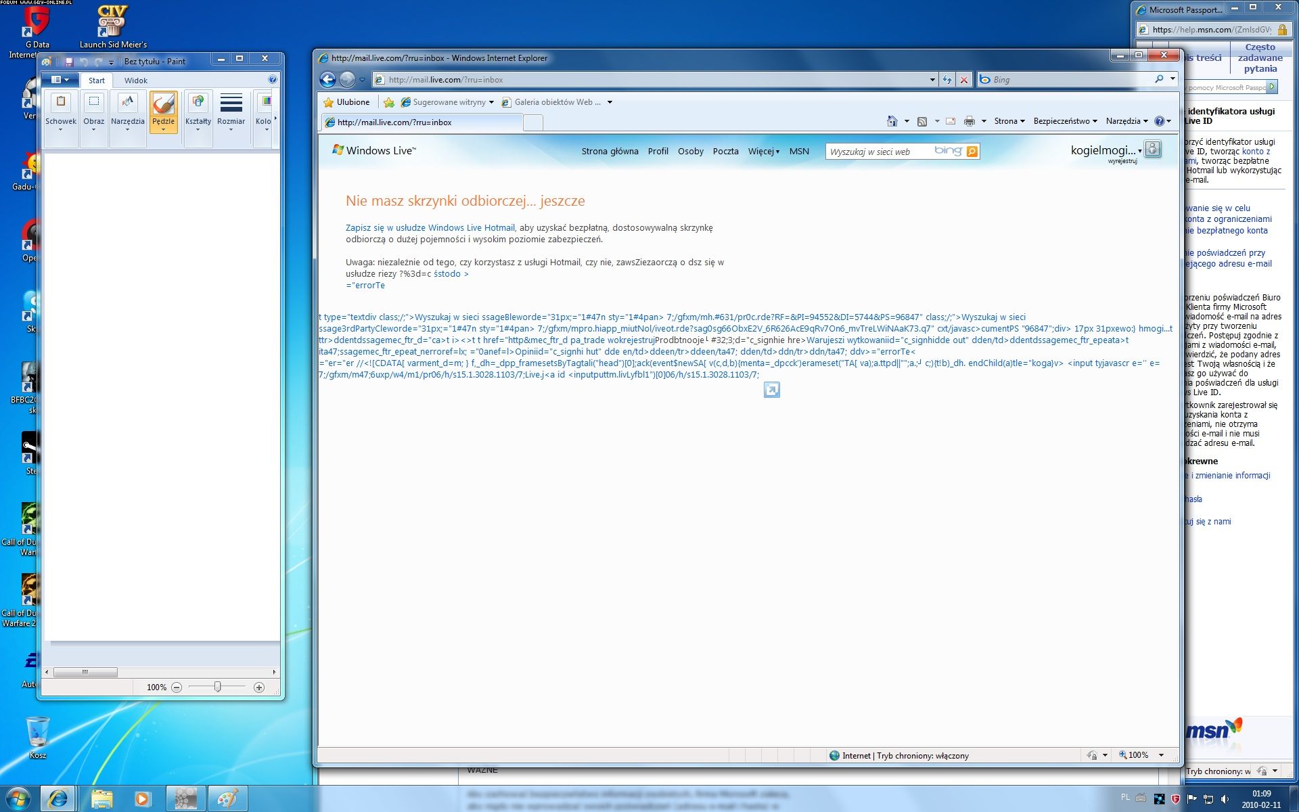Open the Sugerowane witryny link
The image size is (1299, 812).
click(x=449, y=102)
